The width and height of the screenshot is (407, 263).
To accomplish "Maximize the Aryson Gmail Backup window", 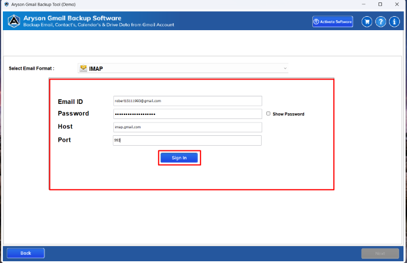I will point(380,5).
